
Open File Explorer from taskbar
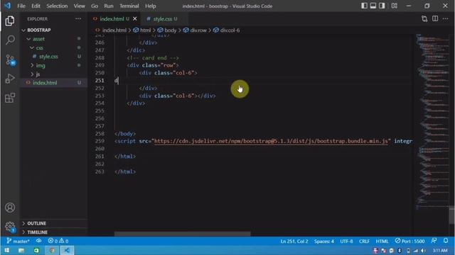[x=21, y=250]
